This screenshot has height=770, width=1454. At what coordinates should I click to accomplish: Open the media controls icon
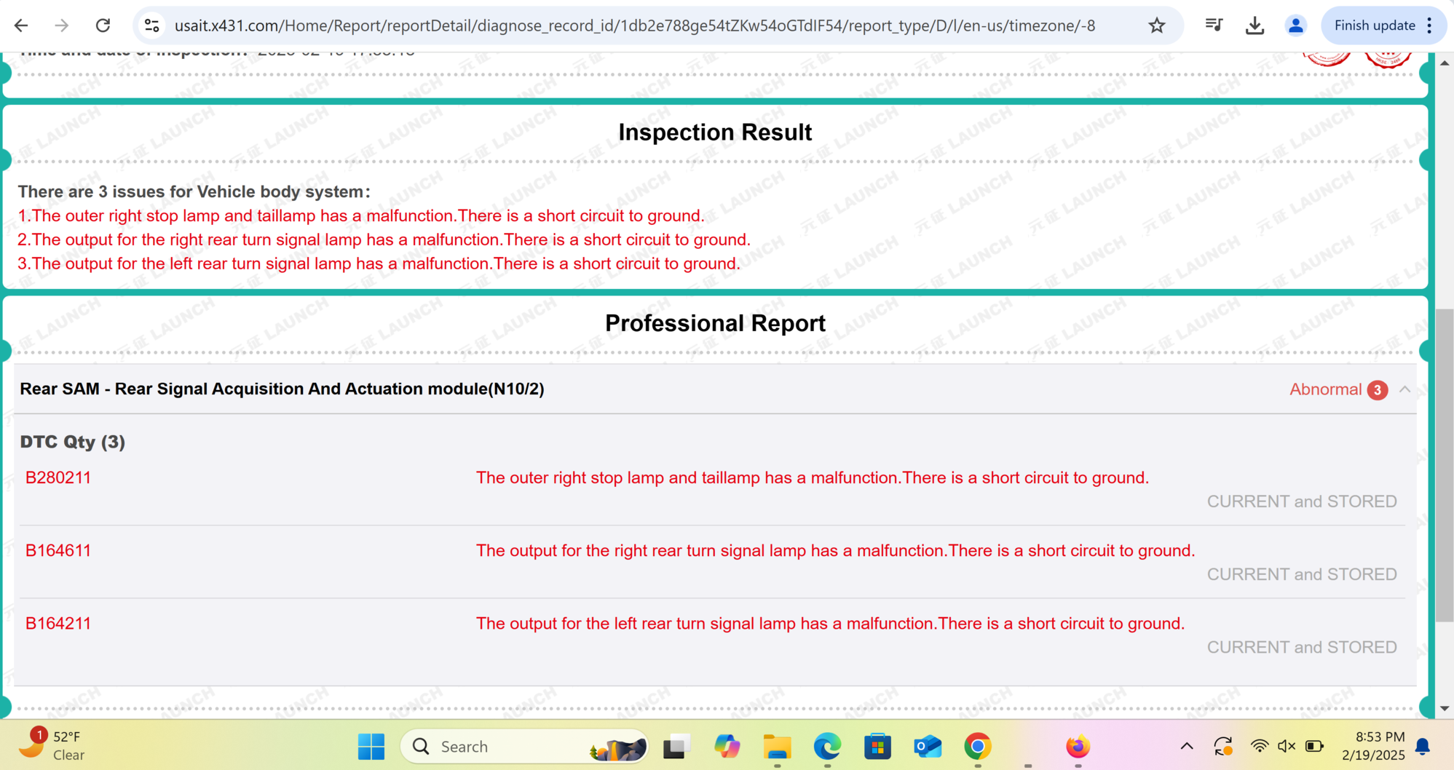point(1214,25)
